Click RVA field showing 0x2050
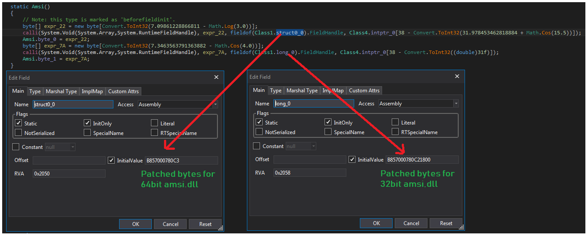The height and width of the screenshot is (236, 588). click(x=69, y=173)
